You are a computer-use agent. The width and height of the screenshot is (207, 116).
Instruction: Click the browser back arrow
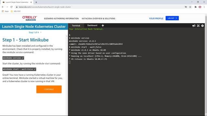coord(3,7)
